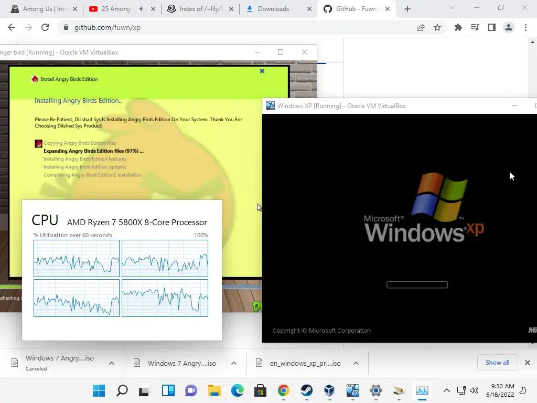Switch to Chrome via the taskbar icon
The height and width of the screenshot is (403, 537).
(284, 390)
